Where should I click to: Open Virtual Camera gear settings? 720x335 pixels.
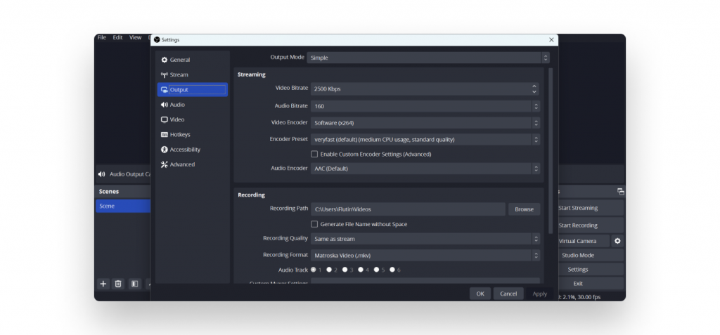point(617,241)
